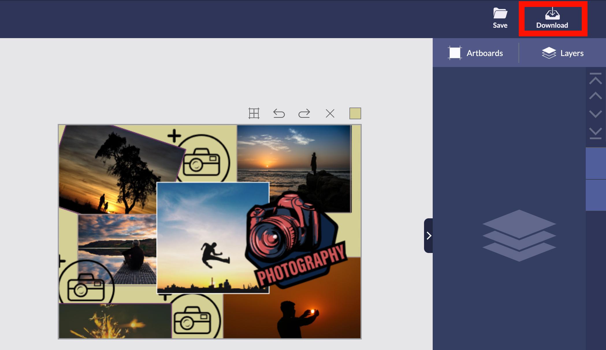Click the move up layer arrow
The width and height of the screenshot is (606, 350).
point(595,95)
